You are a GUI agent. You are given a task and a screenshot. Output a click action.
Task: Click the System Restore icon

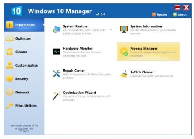(x=56, y=29)
